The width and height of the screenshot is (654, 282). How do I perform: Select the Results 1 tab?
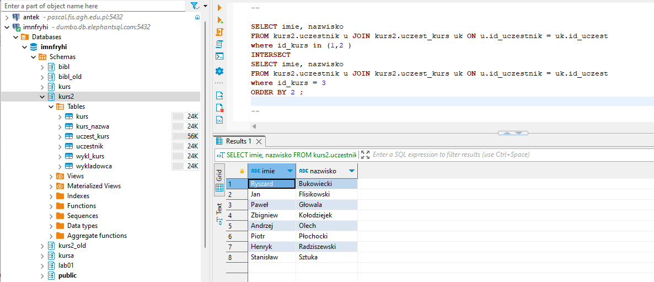coord(239,141)
